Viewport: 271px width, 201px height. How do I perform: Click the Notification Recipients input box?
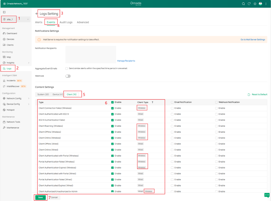pyautogui.click(x=91, y=55)
